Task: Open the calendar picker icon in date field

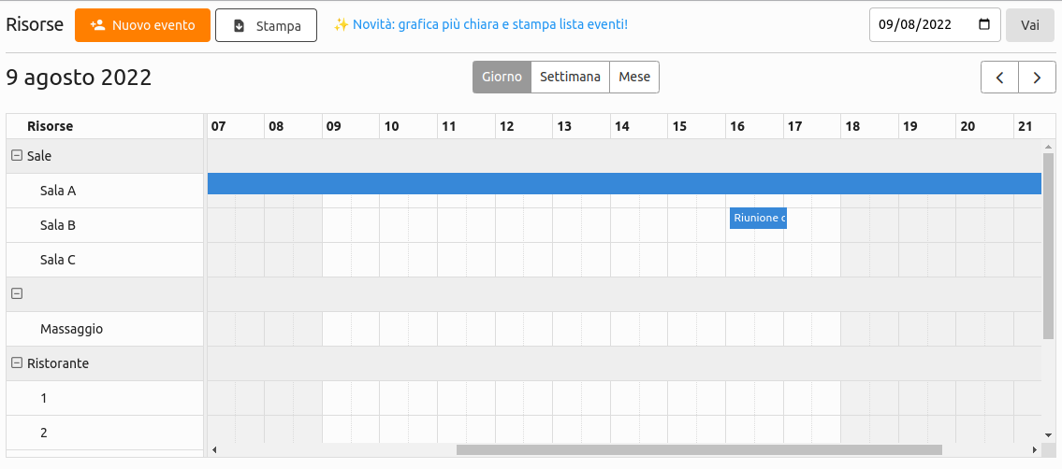Action: pos(983,25)
